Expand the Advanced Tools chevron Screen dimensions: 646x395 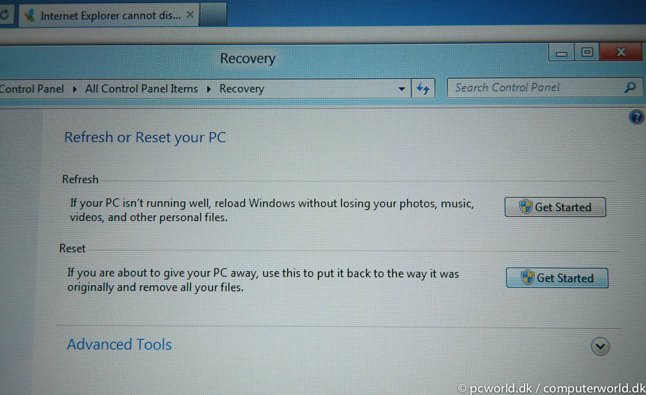(x=600, y=346)
